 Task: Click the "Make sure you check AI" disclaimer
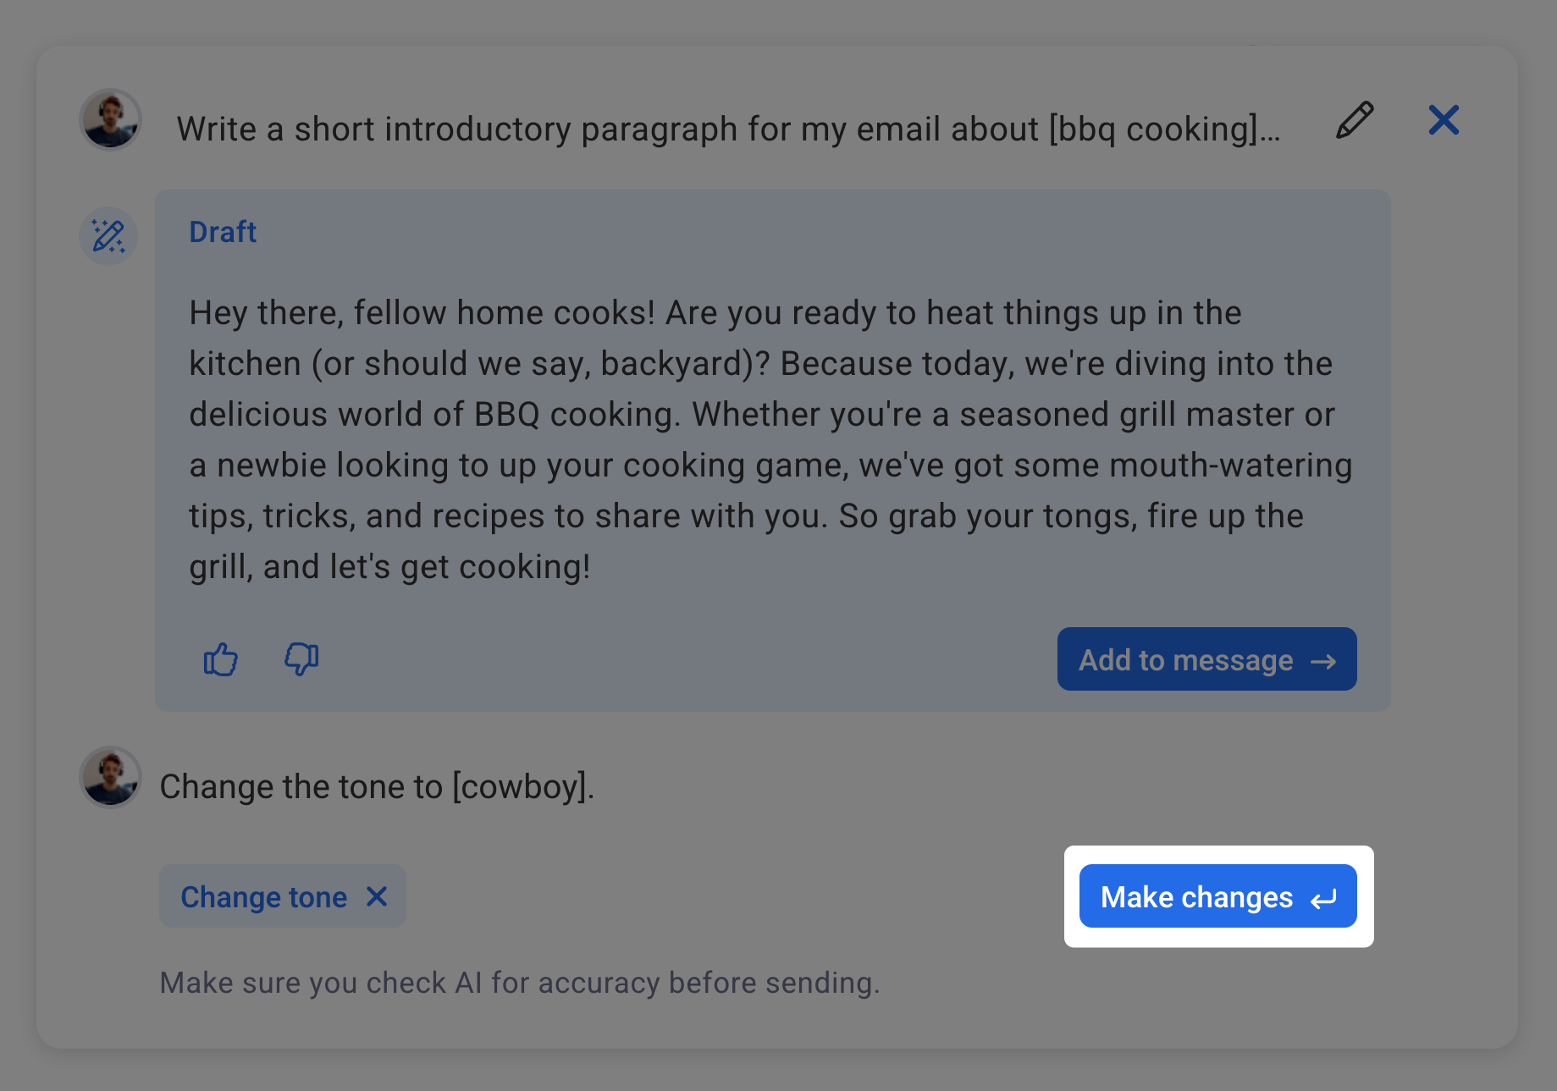point(520,983)
